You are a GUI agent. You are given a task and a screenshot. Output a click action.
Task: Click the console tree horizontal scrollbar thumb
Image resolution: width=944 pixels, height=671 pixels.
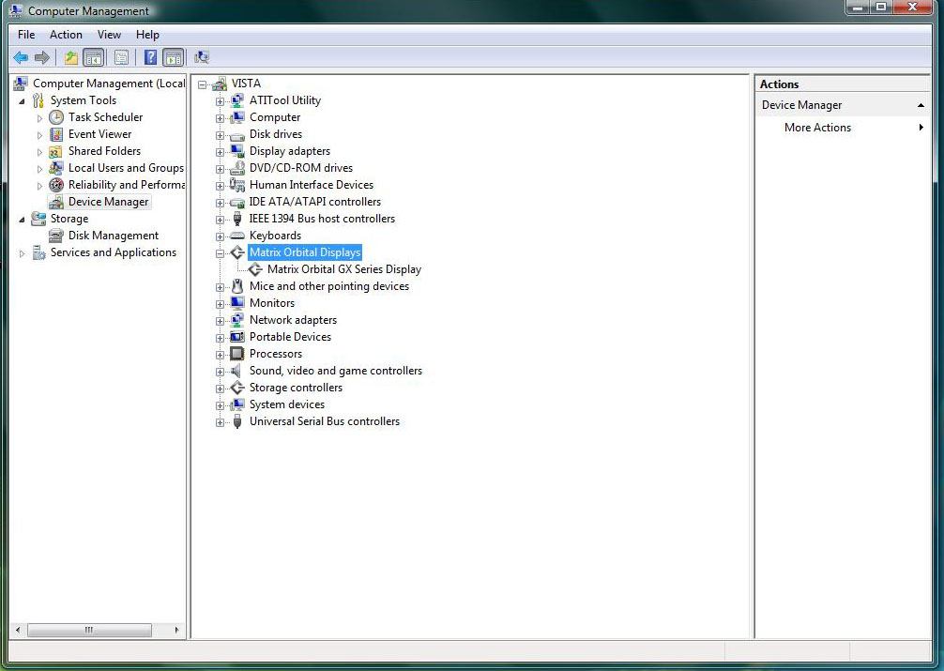89,630
